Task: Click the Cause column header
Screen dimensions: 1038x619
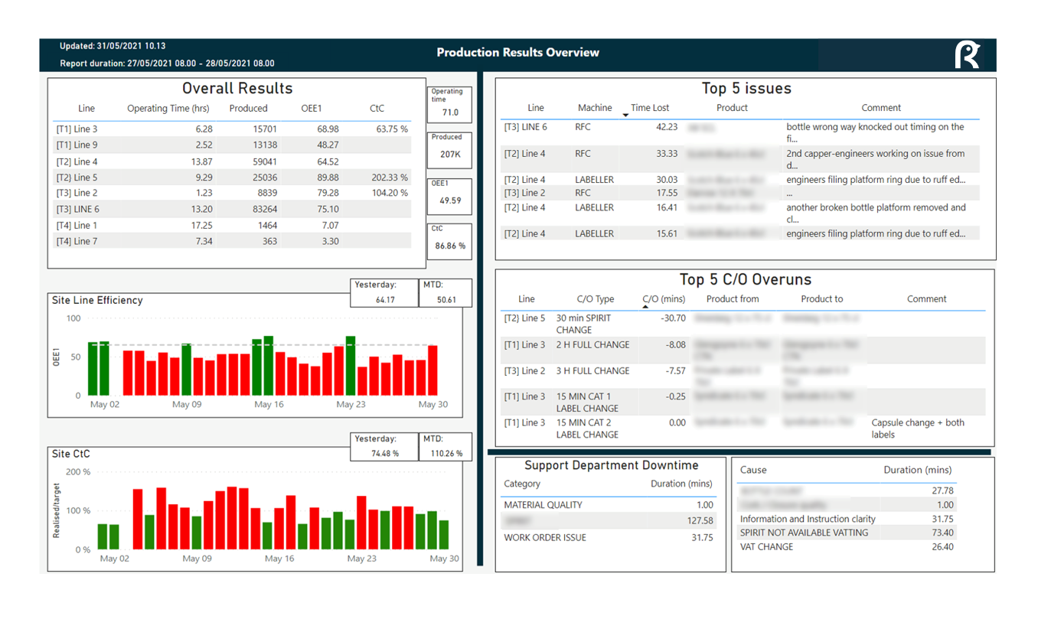Action: coord(753,470)
